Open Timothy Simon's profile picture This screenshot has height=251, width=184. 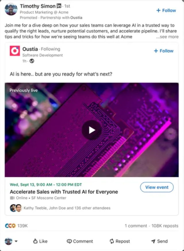11,9
